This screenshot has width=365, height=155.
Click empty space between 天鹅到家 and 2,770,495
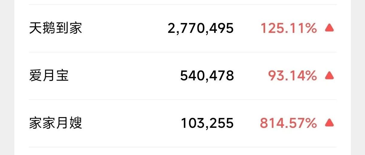(125, 29)
